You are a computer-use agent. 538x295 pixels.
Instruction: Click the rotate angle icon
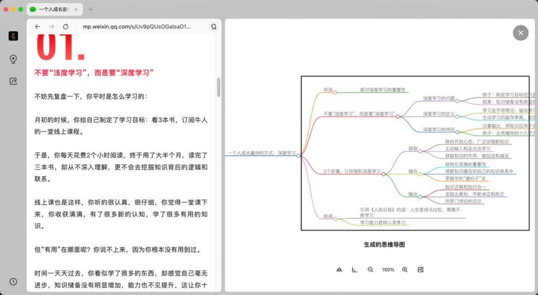(x=355, y=269)
